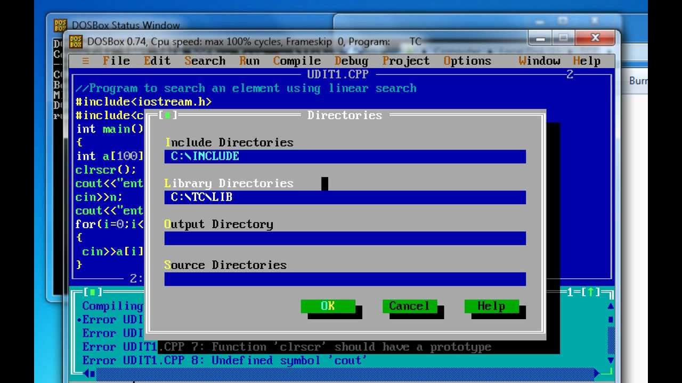Click the 'Compiling' line in message window
The image size is (682, 383).
click(112, 306)
